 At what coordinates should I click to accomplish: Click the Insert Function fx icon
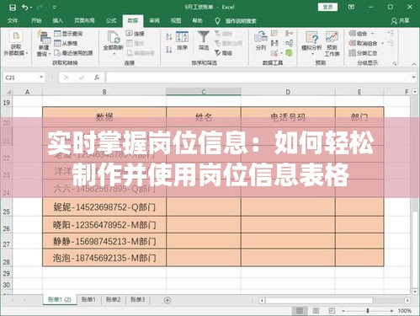[x=97, y=78]
